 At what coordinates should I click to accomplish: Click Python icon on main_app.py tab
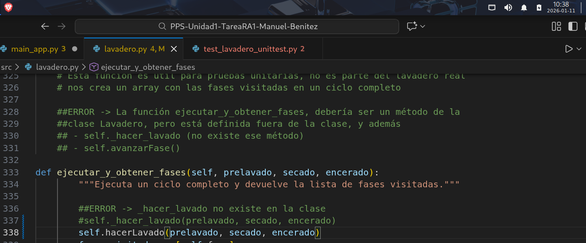coord(4,49)
